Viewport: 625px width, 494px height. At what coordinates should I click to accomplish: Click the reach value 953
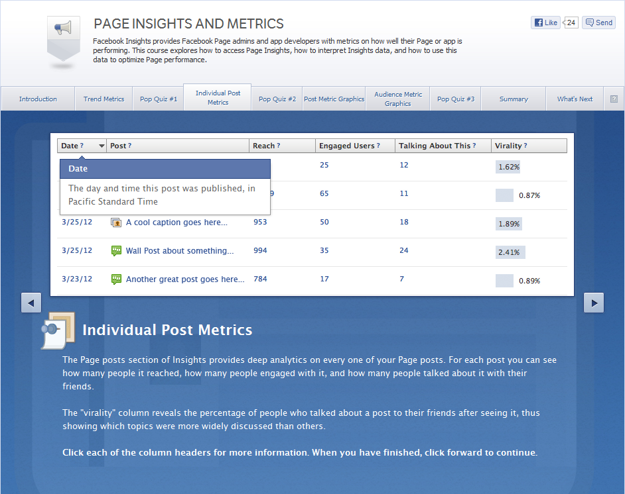click(x=260, y=222)
